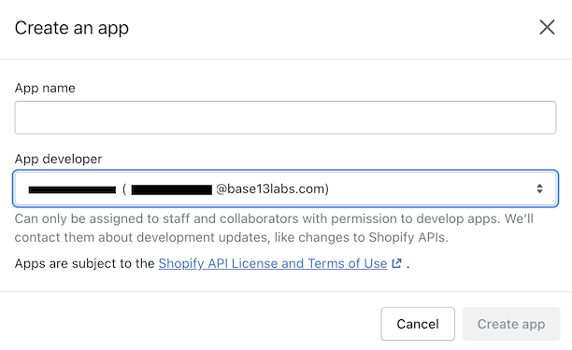Screen dimensions: 572x350
Task: Click the Create app button
Action: (511, 324)
